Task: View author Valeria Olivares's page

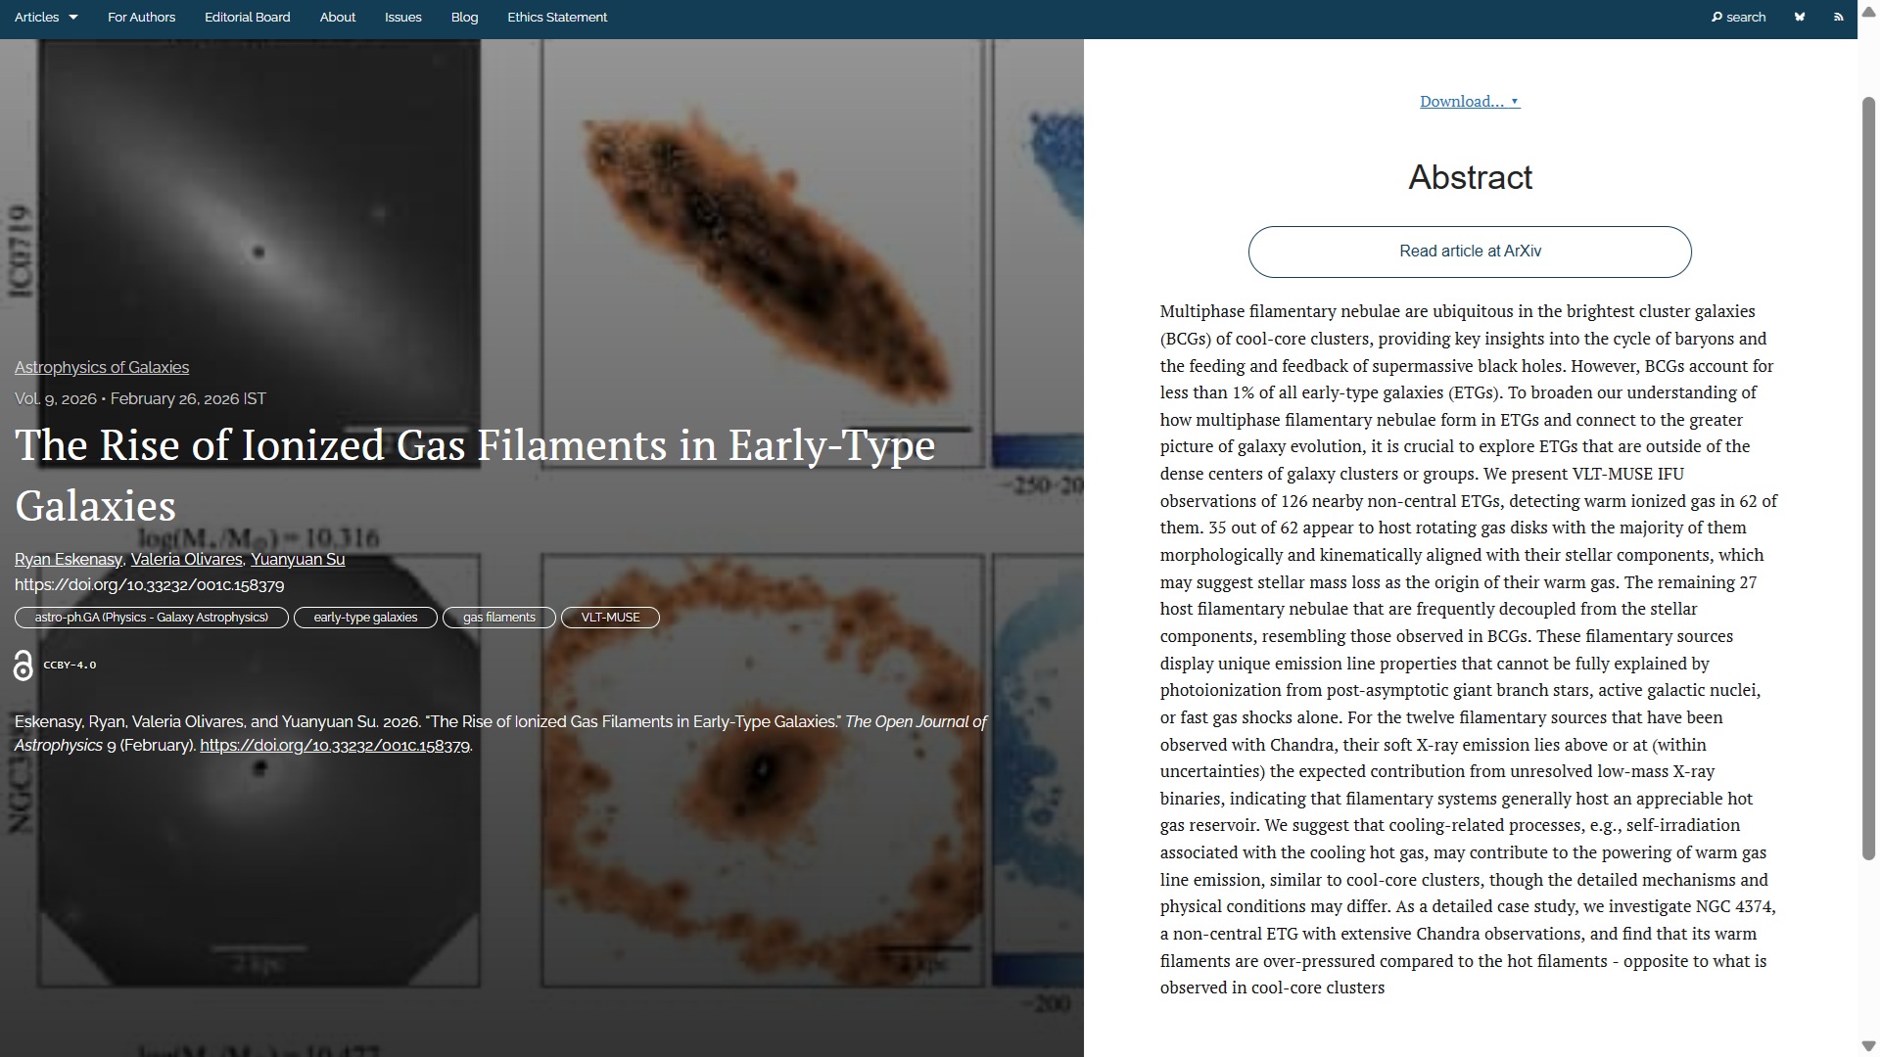Action: pos(186,559)
